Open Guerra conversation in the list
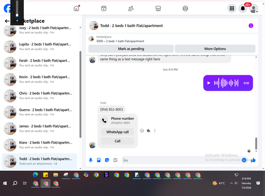Viewport: 265px width, 196px height. click(39, 112)
